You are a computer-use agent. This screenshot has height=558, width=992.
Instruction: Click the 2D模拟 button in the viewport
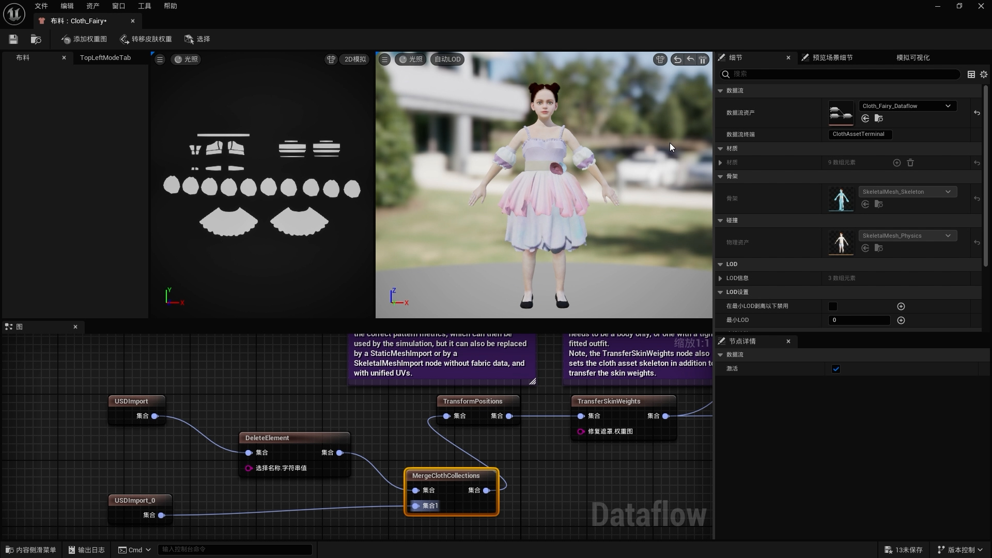click(354, 59)
